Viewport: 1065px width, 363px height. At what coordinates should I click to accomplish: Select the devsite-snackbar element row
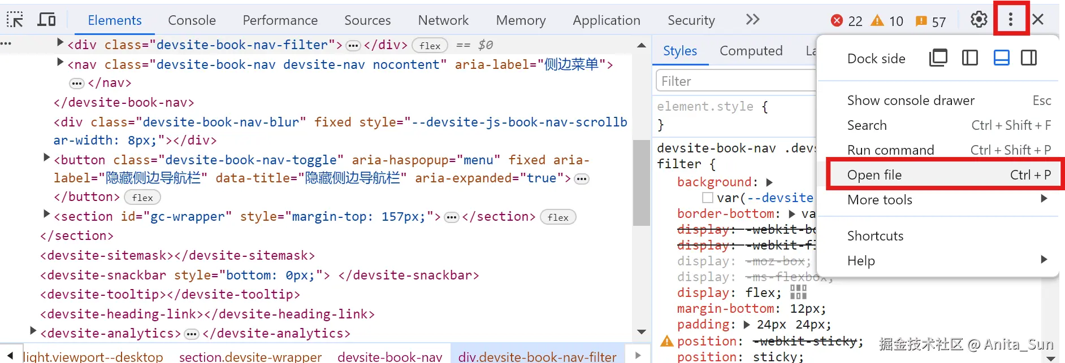259,275
